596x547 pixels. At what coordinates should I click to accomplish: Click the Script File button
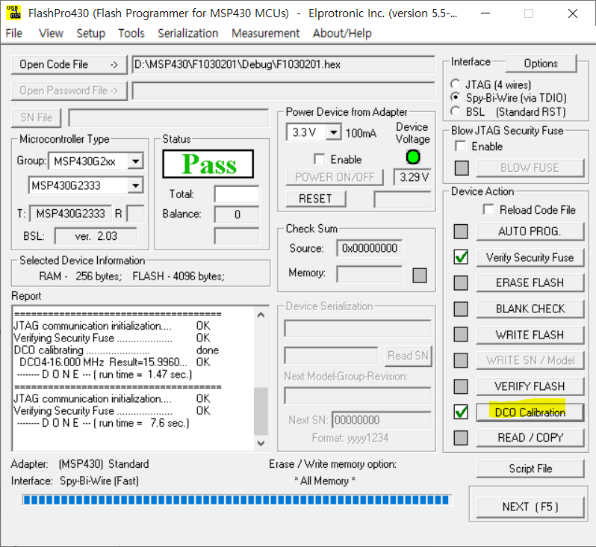pos(530,469)
